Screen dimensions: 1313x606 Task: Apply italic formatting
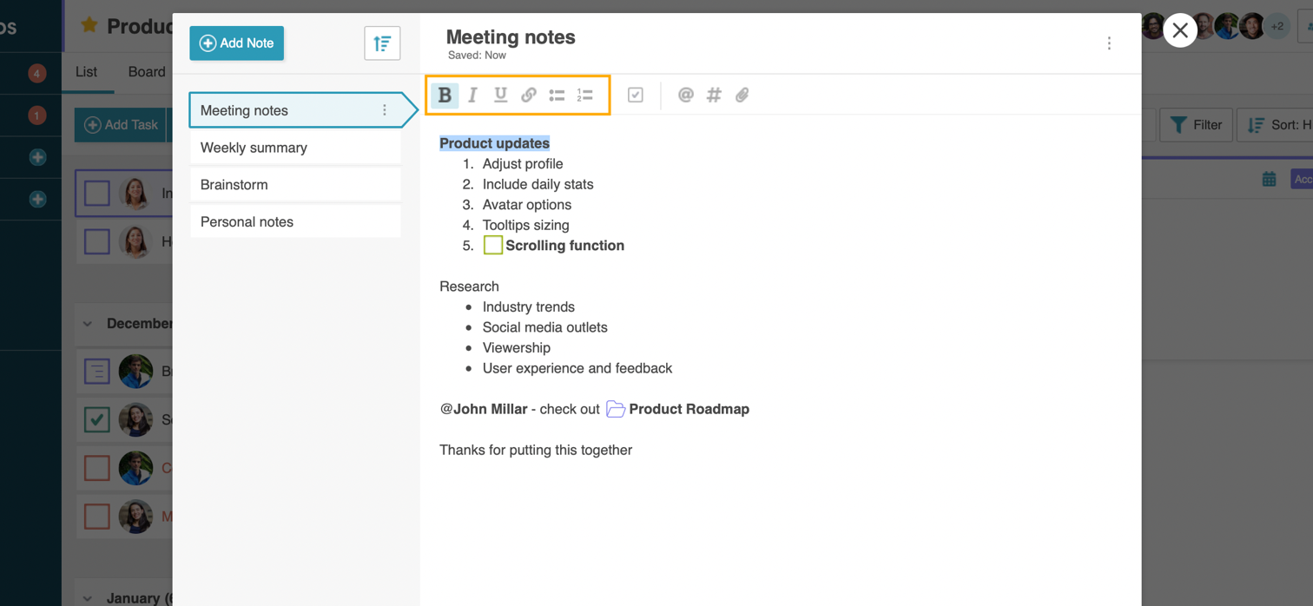pos(472,95)
